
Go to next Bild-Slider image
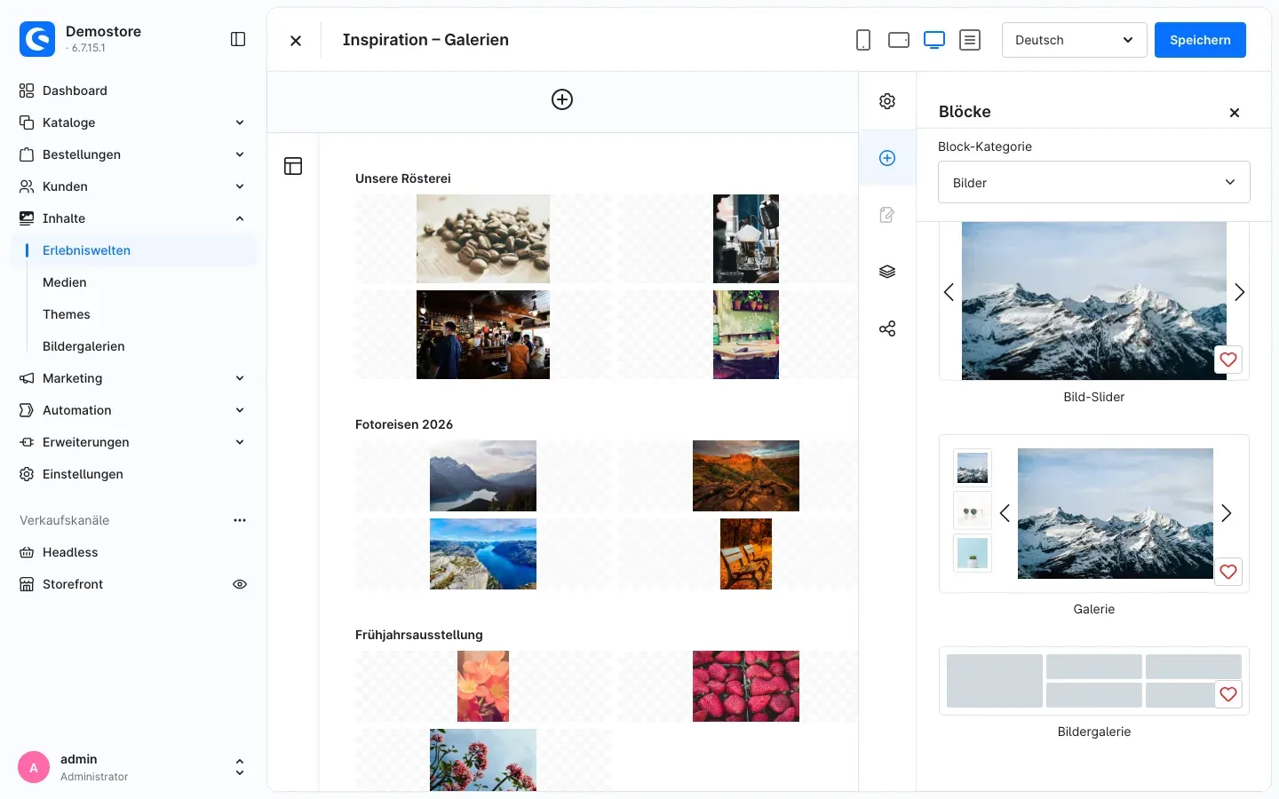1239,292
